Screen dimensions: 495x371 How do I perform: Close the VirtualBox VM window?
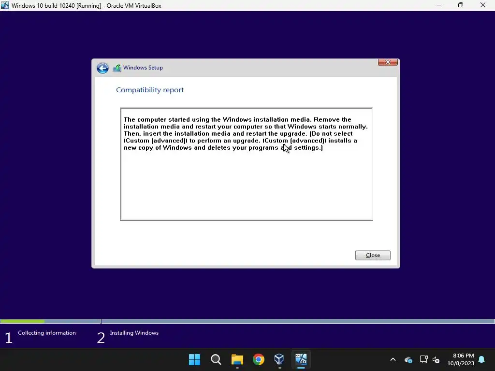click(x=483, y=5)
